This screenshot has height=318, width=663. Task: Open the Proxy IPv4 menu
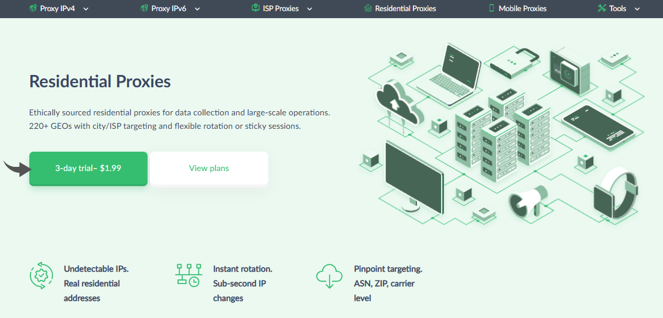coord(57,8)
